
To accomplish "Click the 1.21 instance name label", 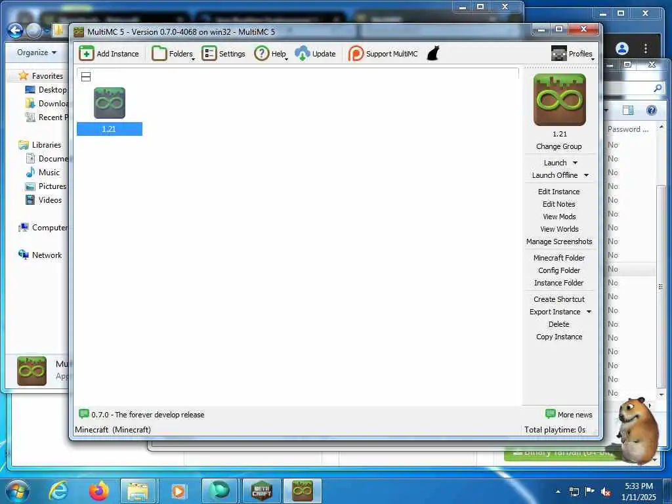I will tap(109, 129).
